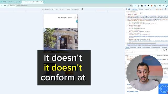
Task: Open the Elements tab in DevTools
Action: [135, 9]
